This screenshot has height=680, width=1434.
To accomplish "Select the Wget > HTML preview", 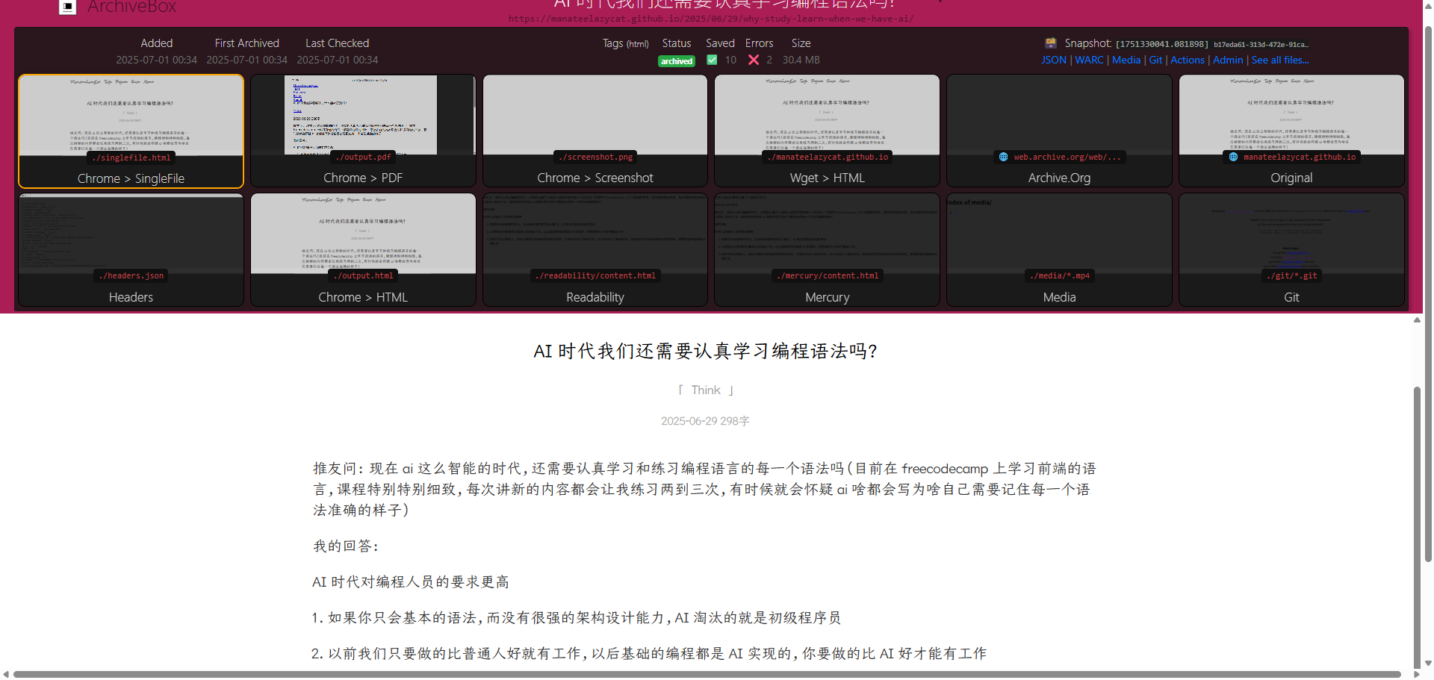I will 828,131.
